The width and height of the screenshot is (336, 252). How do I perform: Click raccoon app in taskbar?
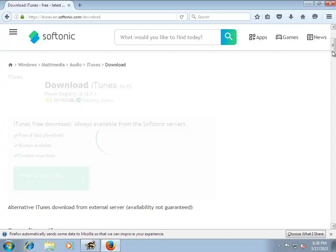[x=90, y=245]
